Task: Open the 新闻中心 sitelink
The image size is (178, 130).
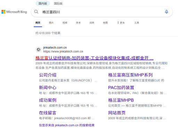Action: point(48,88)
